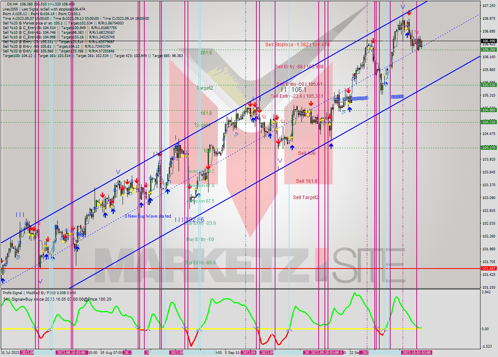This screenshot has width=498, height=357.
Task: Select the Sell Entry -50 | 105.61 label
Action: point(299,84)
